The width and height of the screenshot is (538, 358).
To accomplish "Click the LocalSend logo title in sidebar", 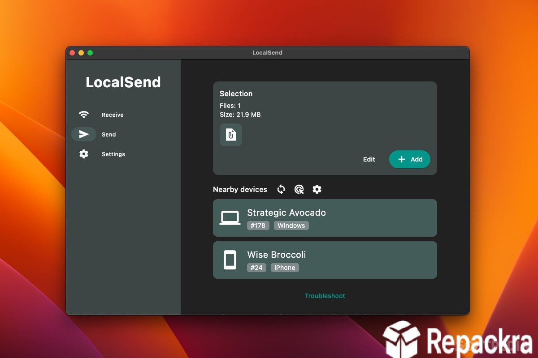I will 123,82.
